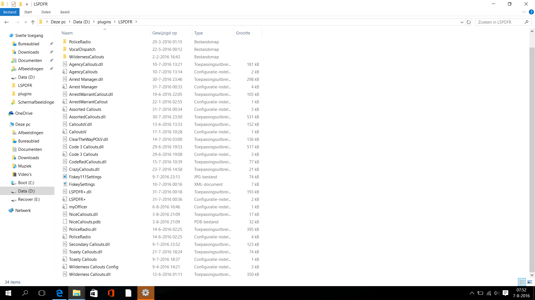535x300 pixels.
Task: Open the Settings gear in taskbar
Action: coord(145,293)
